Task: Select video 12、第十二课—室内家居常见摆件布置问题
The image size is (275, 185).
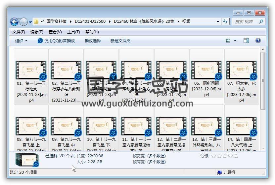Action: coord(171,126)
